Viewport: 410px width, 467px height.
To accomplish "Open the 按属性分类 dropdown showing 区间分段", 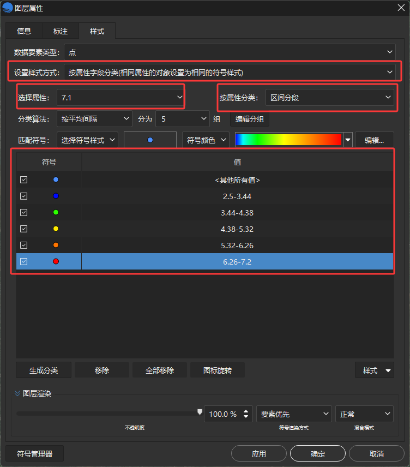I will (330, 98).
